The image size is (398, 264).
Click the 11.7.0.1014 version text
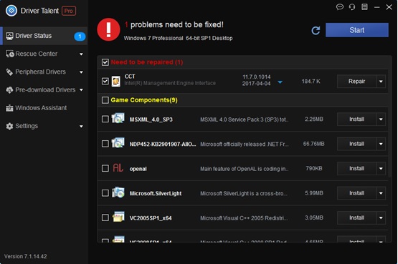point(256,77)
